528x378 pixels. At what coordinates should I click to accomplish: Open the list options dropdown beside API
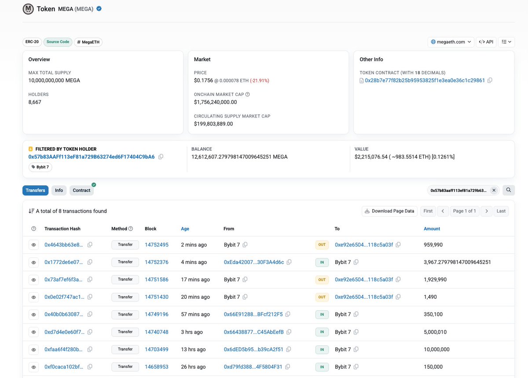click(x=506, y=42)
